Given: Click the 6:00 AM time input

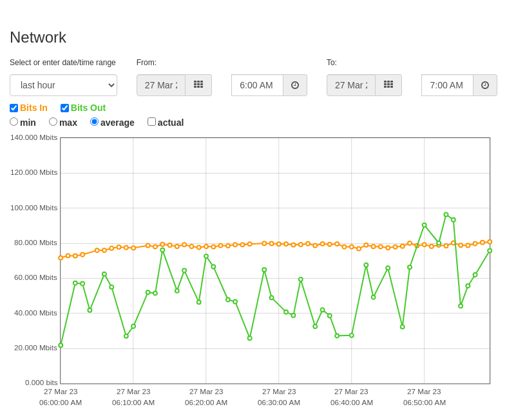Looking at the screenshot, I should point(258,85).
